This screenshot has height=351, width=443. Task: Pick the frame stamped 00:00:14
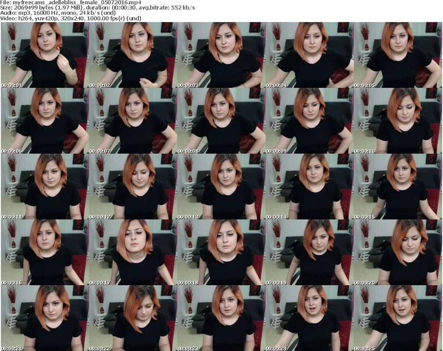point(309,187)
